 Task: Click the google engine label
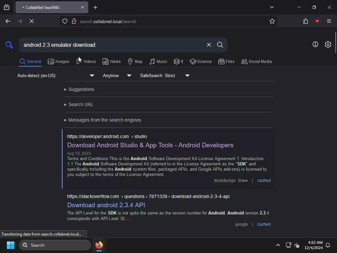coord(241,224)
